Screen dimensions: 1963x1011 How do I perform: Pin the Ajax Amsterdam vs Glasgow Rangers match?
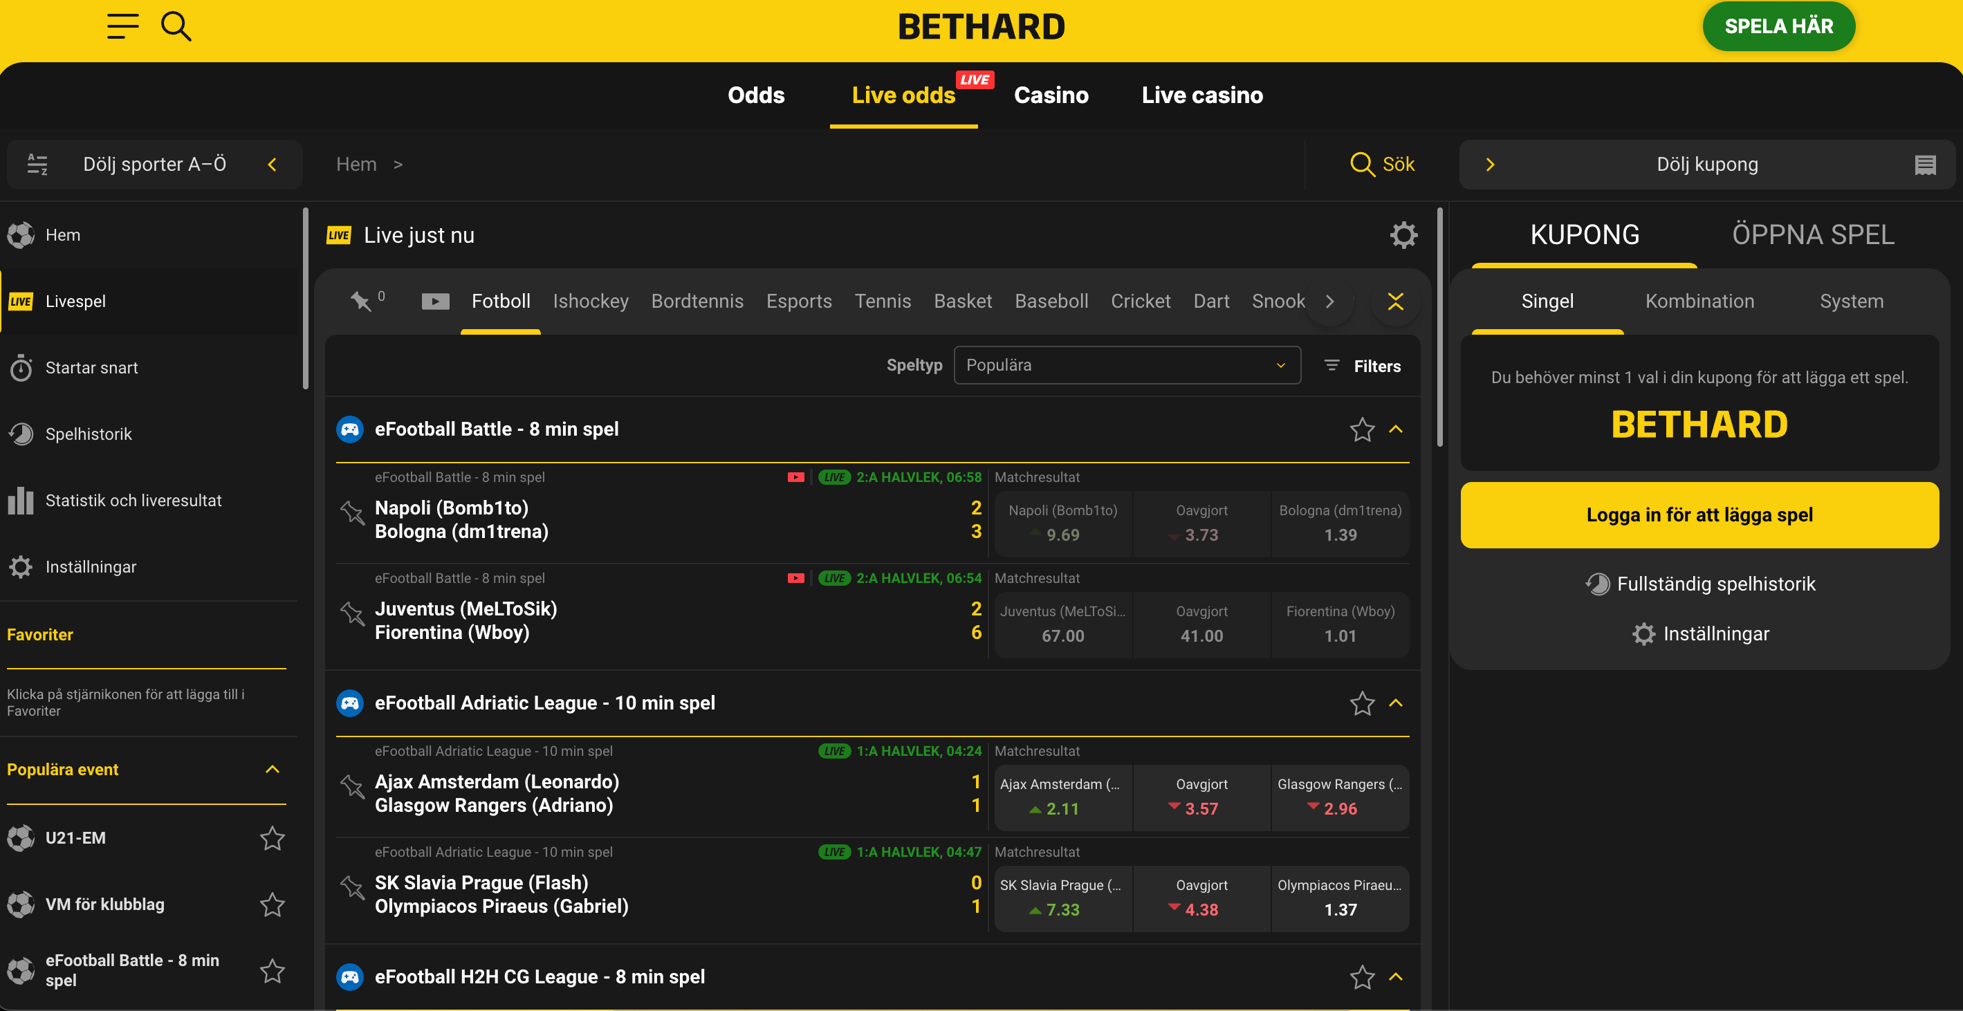(352, 786)
